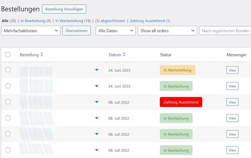251x158 pixels.
Task: Click View for 24. Juni 2023 In Bearbeitung order
Action: [232, 86]
